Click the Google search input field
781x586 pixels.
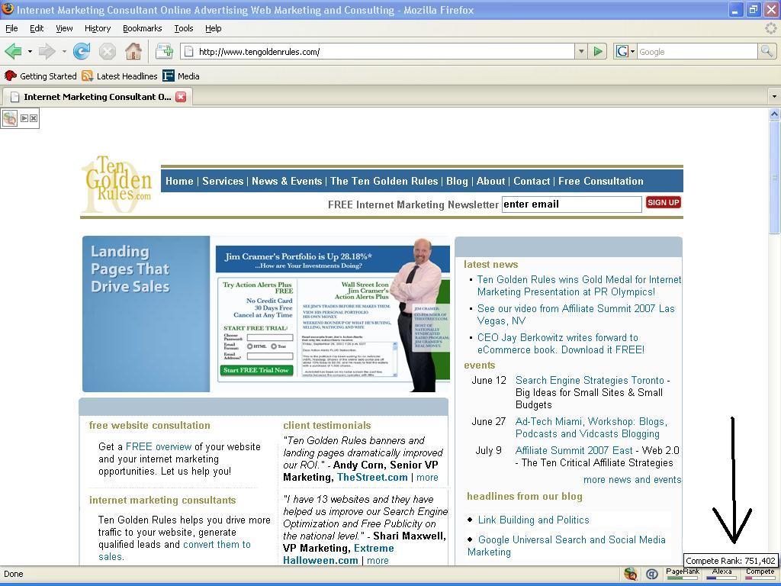697,51
